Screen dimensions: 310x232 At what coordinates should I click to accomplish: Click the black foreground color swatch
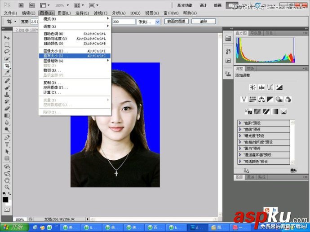click(x=5, y=200)
